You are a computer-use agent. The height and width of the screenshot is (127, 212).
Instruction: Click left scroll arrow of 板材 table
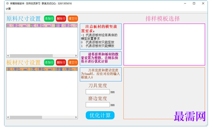click(x=8, y=117)
